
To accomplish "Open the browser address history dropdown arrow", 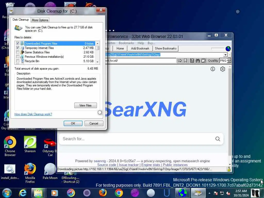I will pyautogui.click(x=225, y=55).
